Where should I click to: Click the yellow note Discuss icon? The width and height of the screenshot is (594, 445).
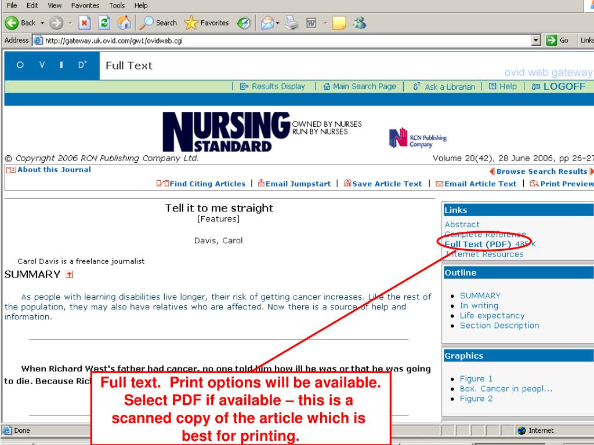(339, 23)
